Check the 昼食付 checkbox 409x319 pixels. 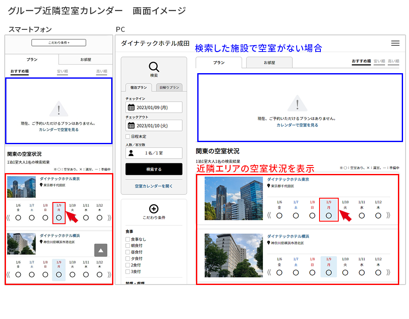pyautogui.click(x=128, y=252)
